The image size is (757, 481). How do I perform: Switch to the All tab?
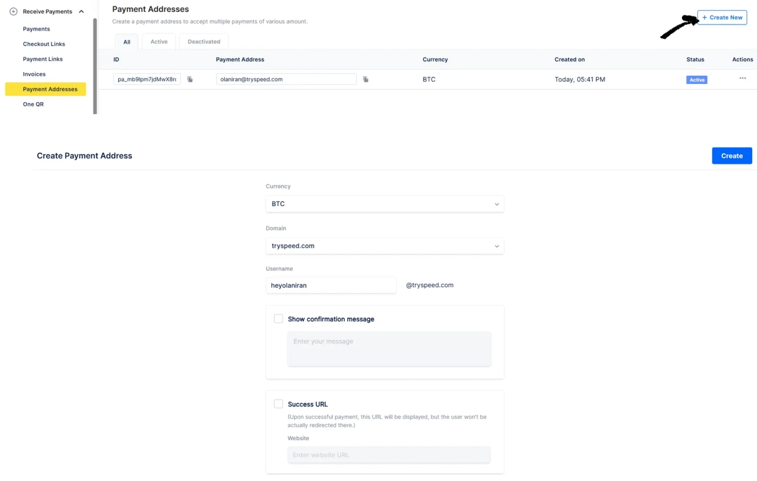tap(127, 42)
